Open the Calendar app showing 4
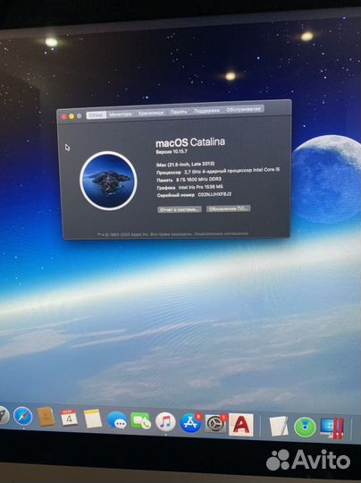361x483 pixels. click(69, 418)
